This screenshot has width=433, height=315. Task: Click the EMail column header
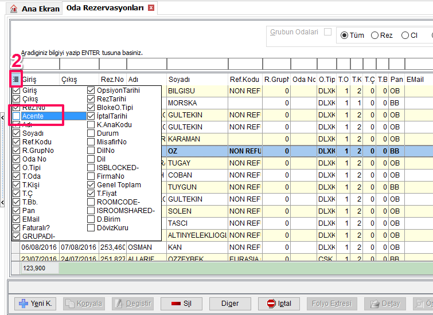click(419, 80)
